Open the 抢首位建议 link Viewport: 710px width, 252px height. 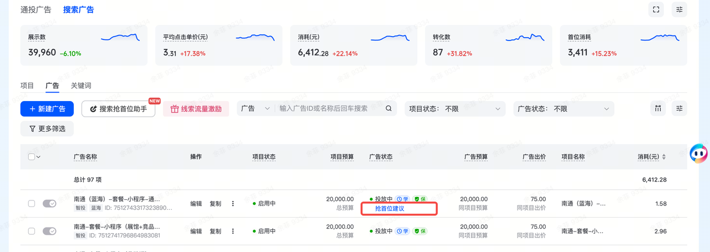pyautogui.click(x=389, y=209)
